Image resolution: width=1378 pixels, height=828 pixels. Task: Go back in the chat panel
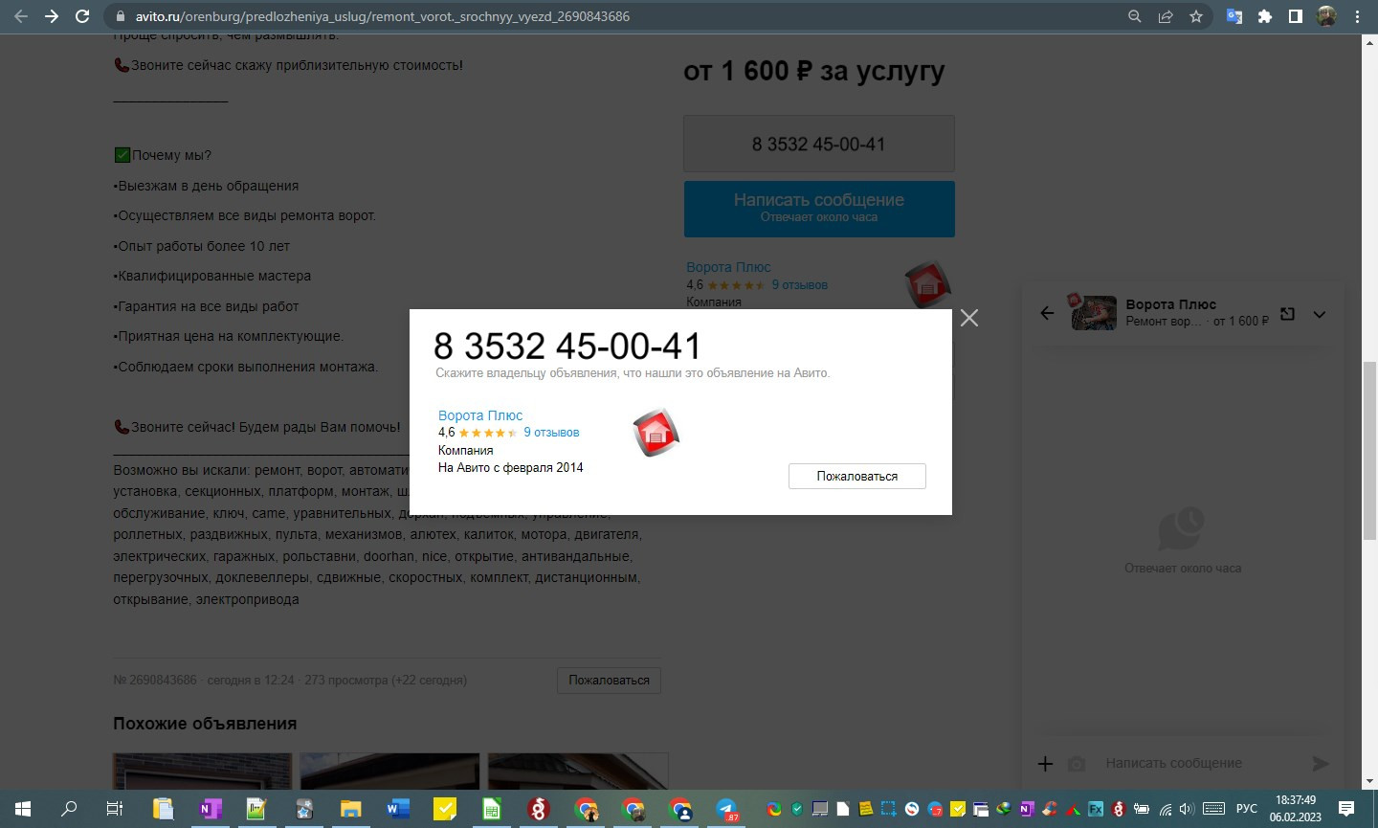pyautogui.click(x=1047, y=313)
